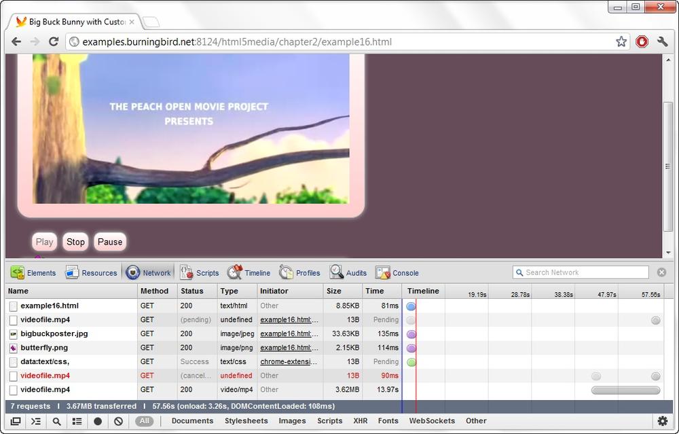Filter requests by Images
Screen dimensions: 679x434
(x=292, y=421)
